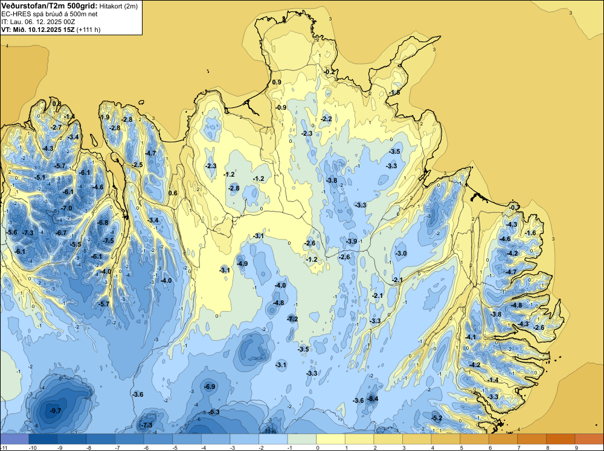This screenshot has width=604, height=451.
Task: Click the -5.1 temperature value
Action: (x=40, y=178)
